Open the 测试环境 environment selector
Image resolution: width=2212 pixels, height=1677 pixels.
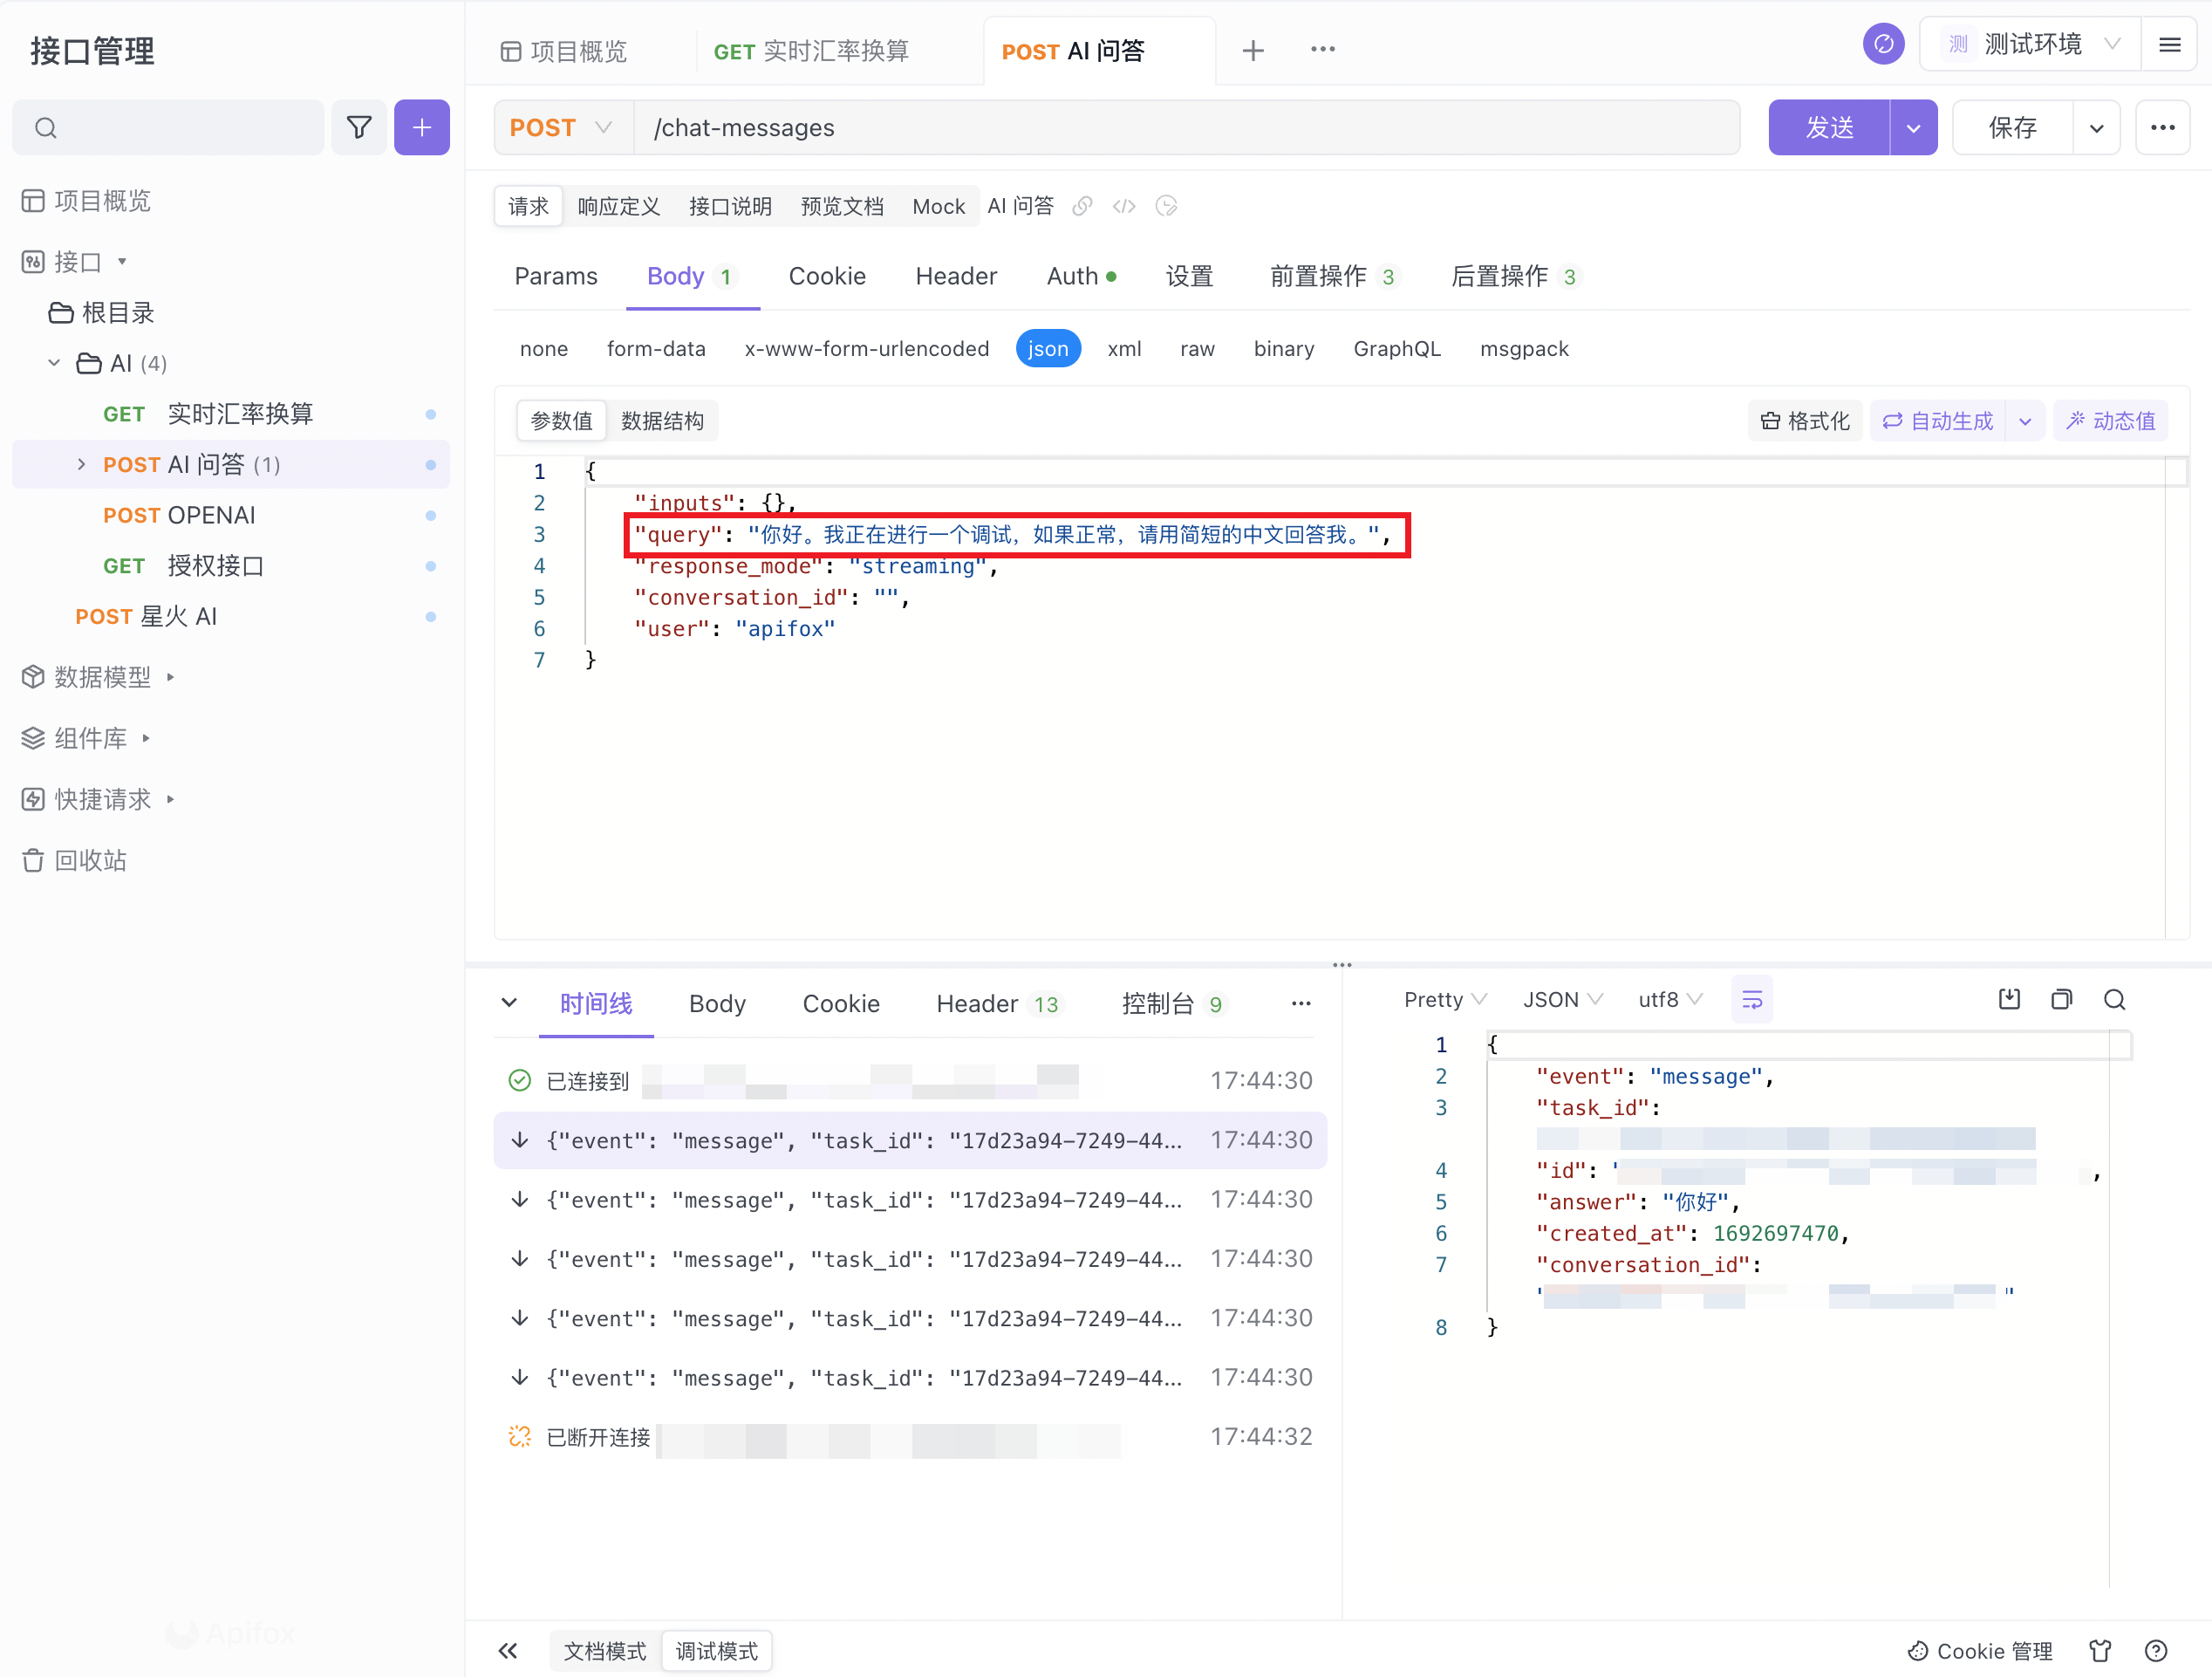pyautogui.click(x=2031, y=44)
